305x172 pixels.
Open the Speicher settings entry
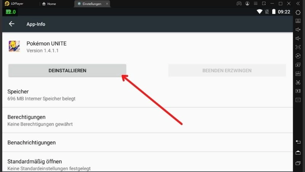pyautogui.click(x=148, y=95)
